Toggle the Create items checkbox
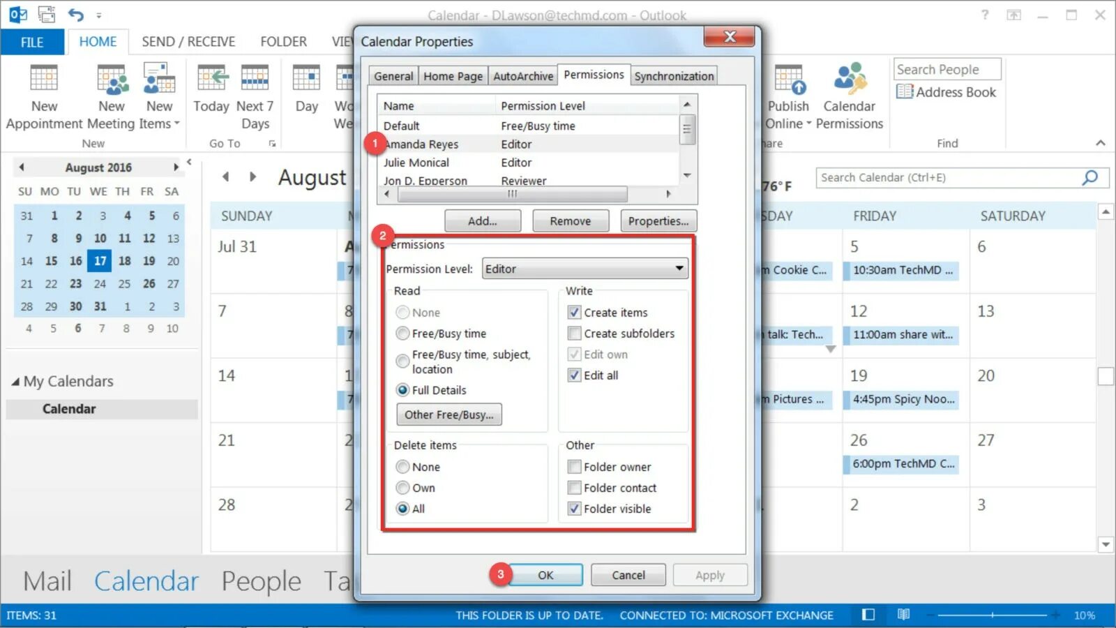 (574, 313)
